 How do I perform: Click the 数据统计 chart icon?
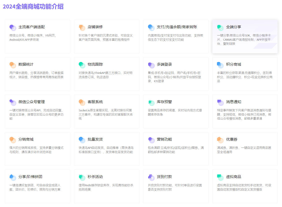[13, 65]
